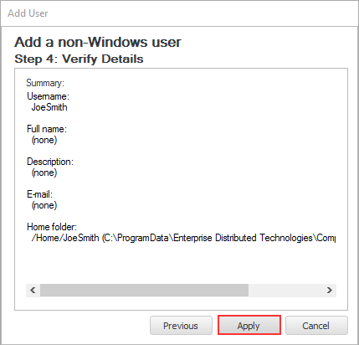Click (none) value under Description
The width and height of the screenshot is (359, 345).
44,172
